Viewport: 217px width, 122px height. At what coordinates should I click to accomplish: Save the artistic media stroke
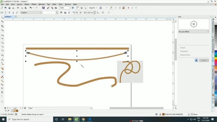tap(65, 13)
